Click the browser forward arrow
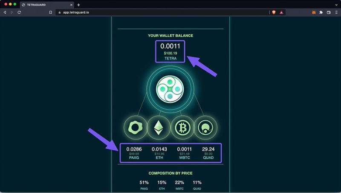The image size is (341, 193). [12, 12]
